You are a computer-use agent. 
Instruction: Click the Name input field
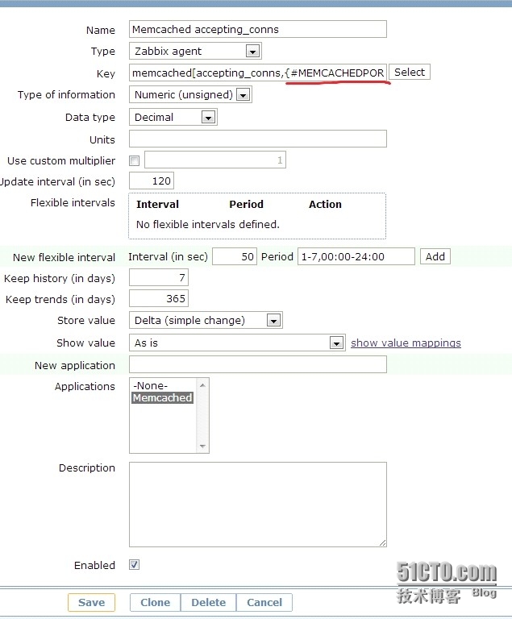[257, 29]
